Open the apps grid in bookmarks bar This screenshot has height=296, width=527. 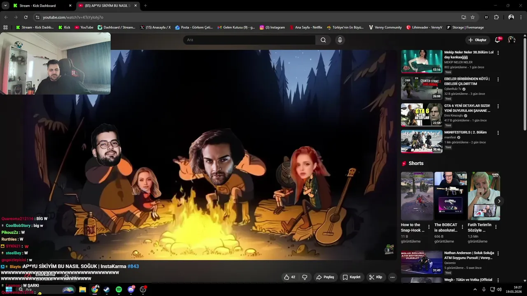[x=5, y=28]
